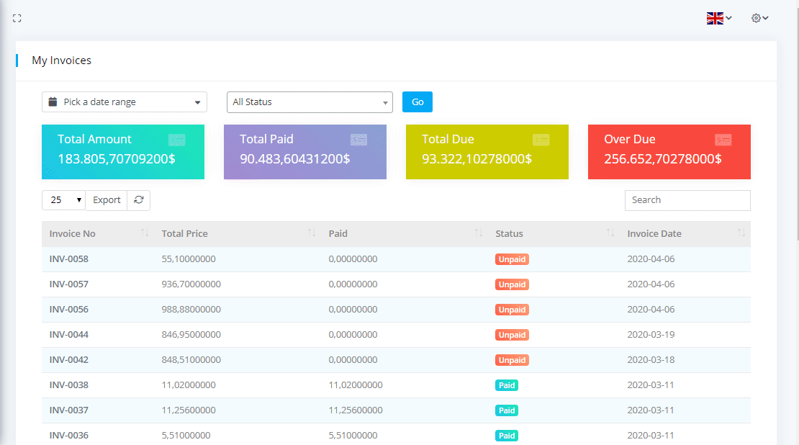
Task: Open the All Status filter dropdown
Action: coord(310,102)
